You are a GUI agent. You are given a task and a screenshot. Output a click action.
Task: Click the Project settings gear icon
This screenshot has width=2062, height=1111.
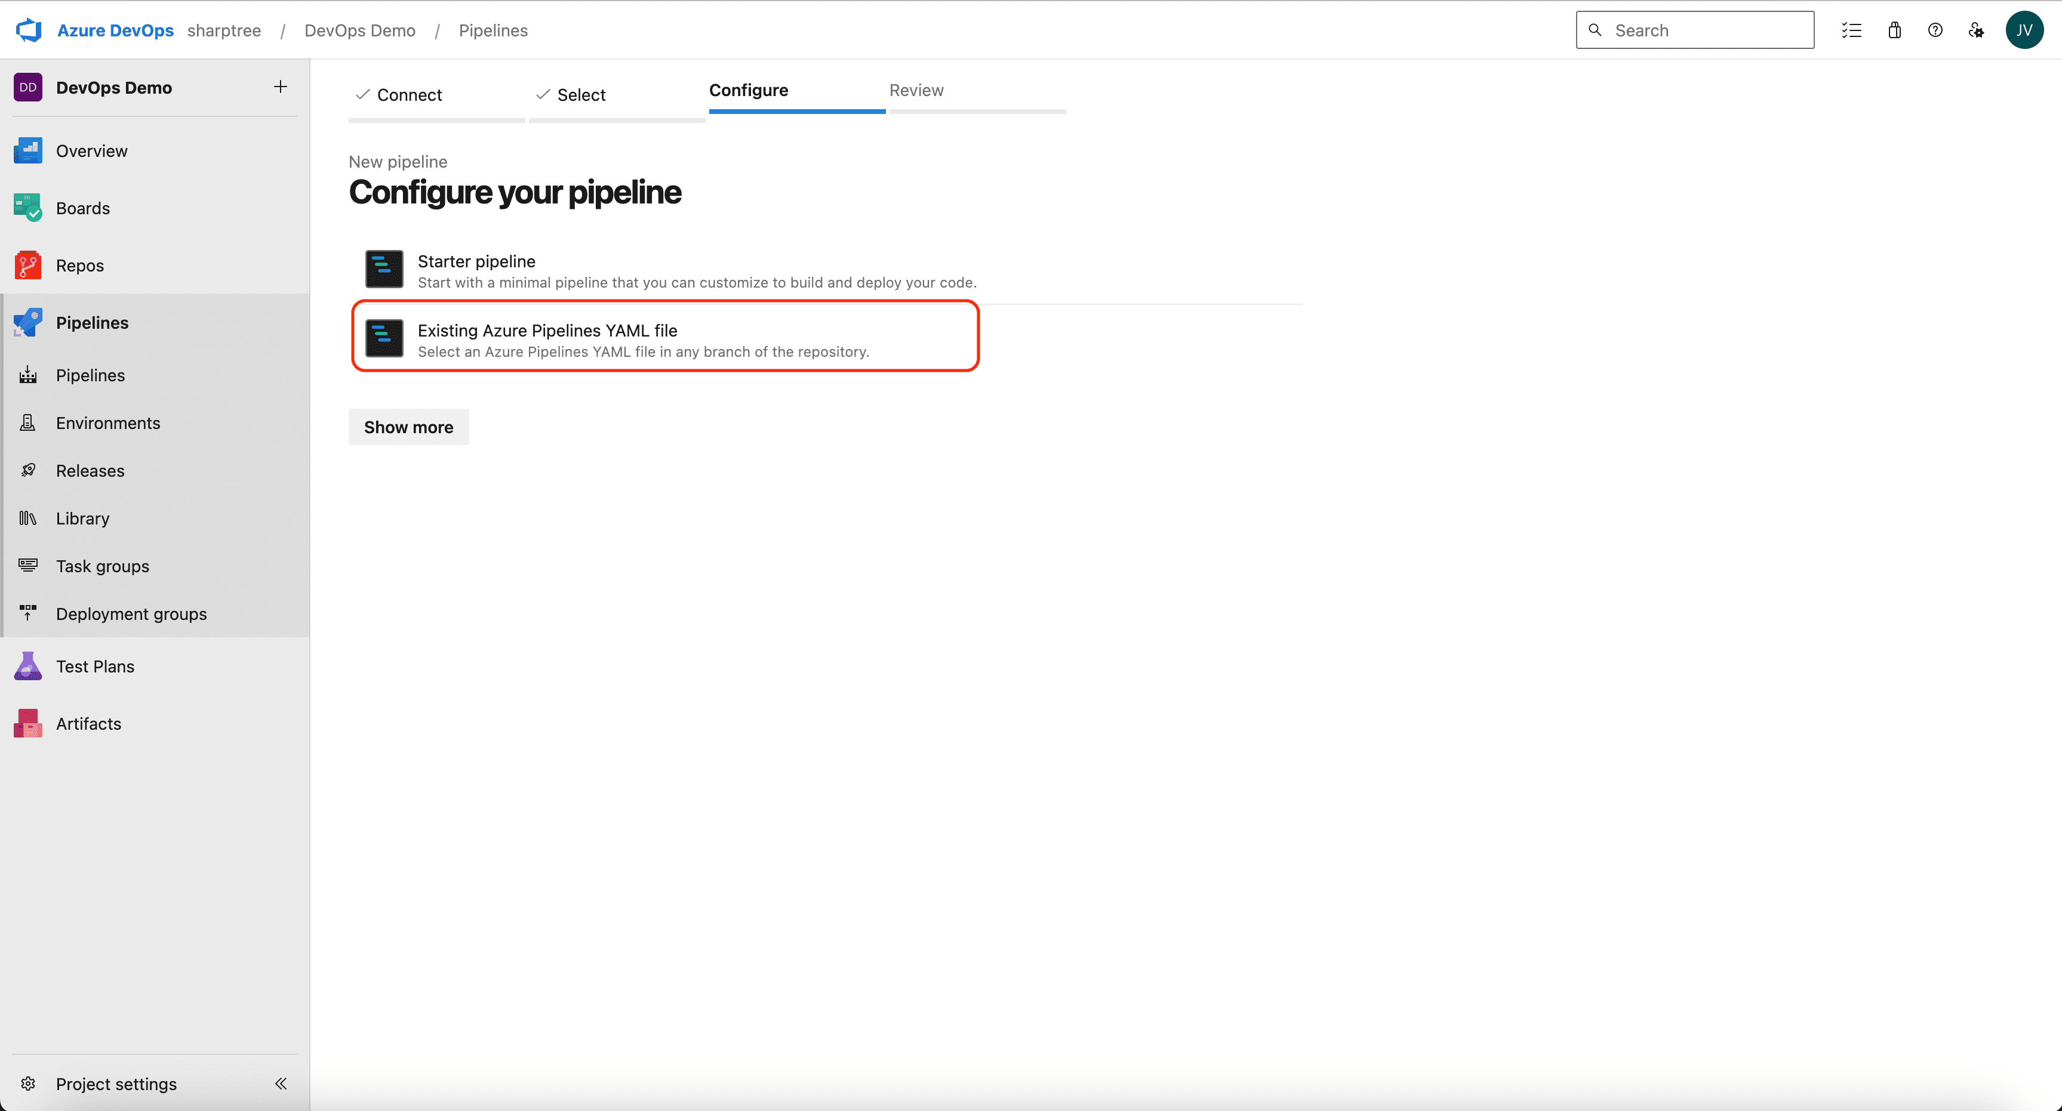[x=28, y=1084]
